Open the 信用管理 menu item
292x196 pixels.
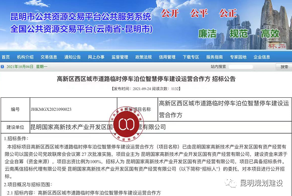pyautogui.click(x=167, y=57)
